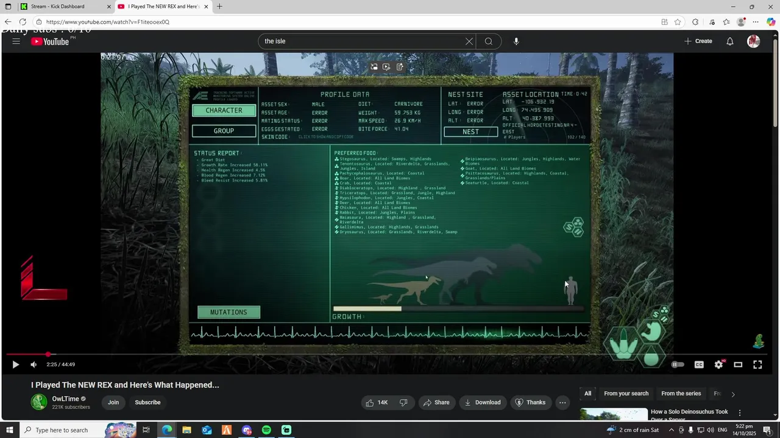Refresh the page

[x=23, y=22]
